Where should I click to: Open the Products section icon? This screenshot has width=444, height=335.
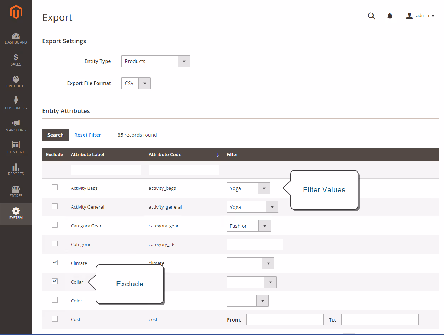(16, 82)
